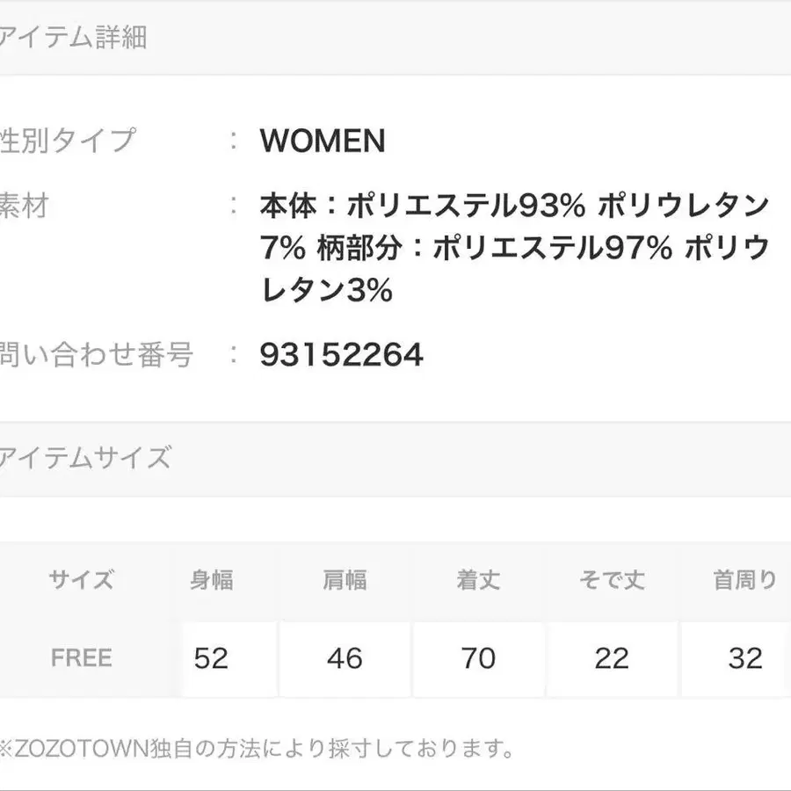791x791 pixels.
Task: Click the material composition text
Action: tap(514, 249)
